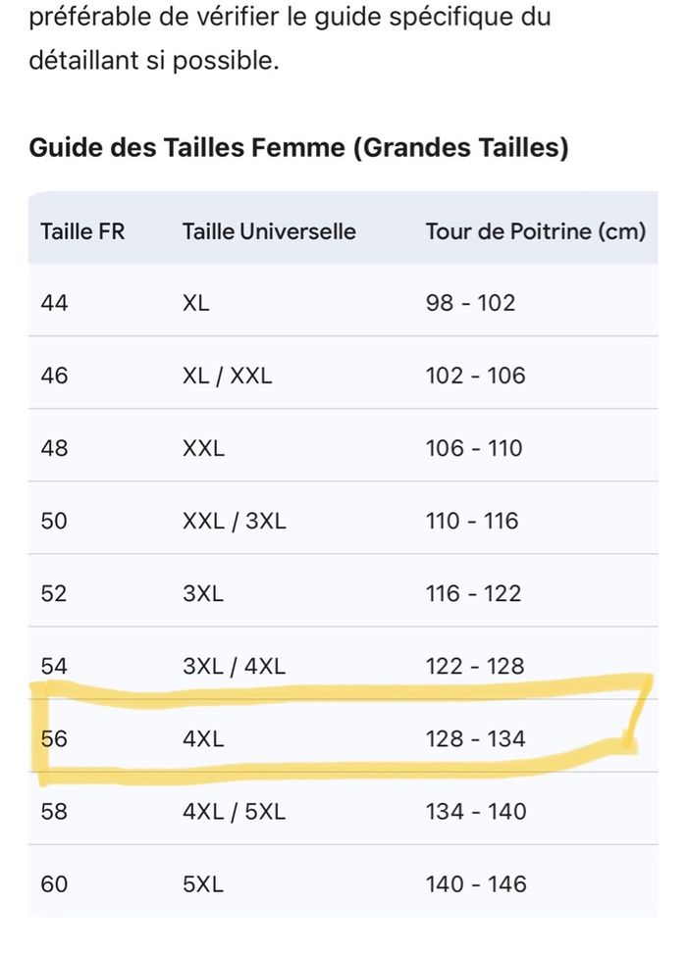Click the '116 - 122' measurement cell

[473, 593]
